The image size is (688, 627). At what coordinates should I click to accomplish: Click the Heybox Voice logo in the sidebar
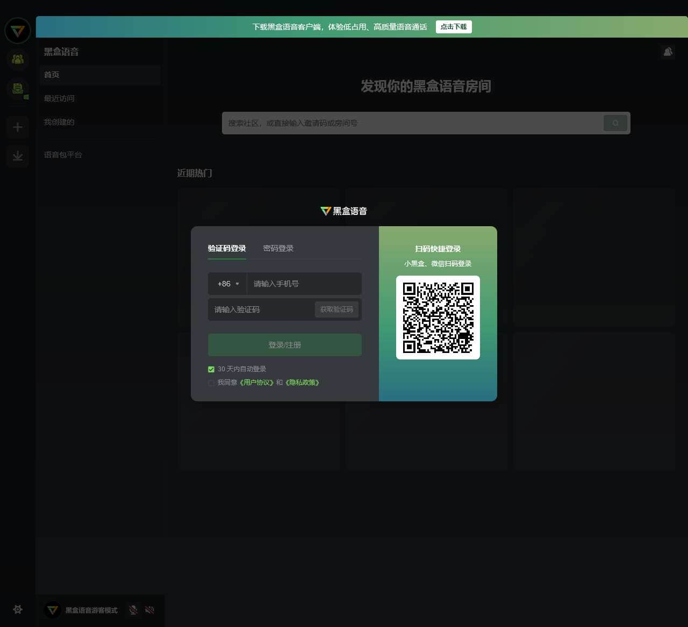[18, 31]
